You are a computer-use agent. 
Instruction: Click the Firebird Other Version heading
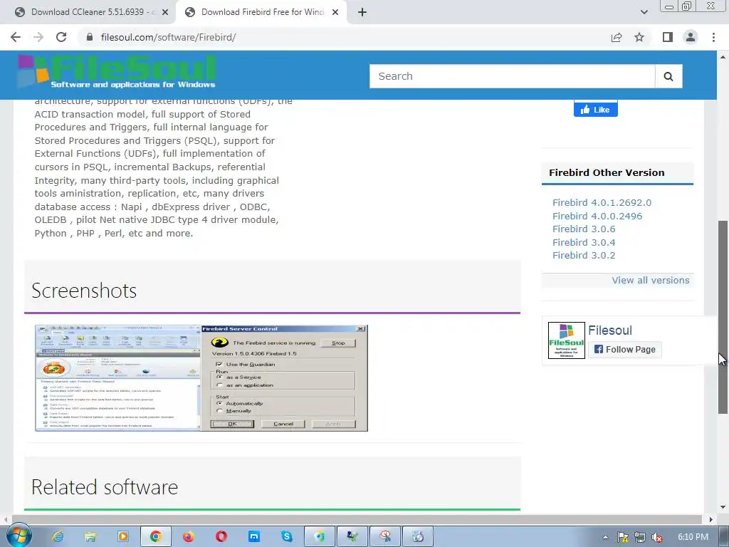(607, 172)
